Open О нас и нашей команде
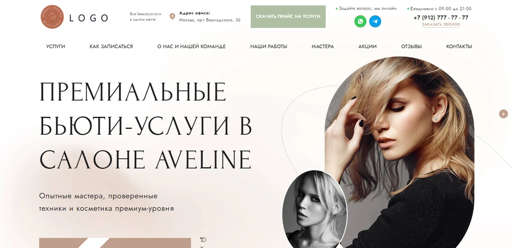 coord(191,46)
